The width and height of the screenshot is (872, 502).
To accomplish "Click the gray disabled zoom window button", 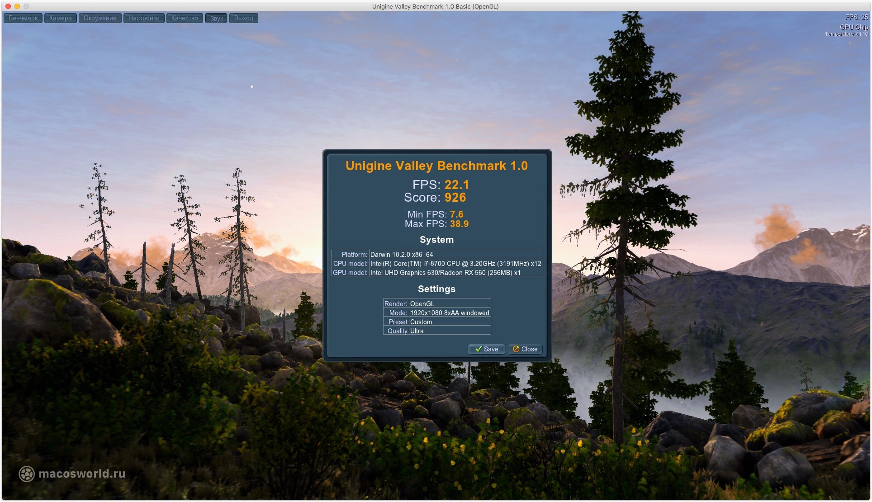I will click(26, 6).
